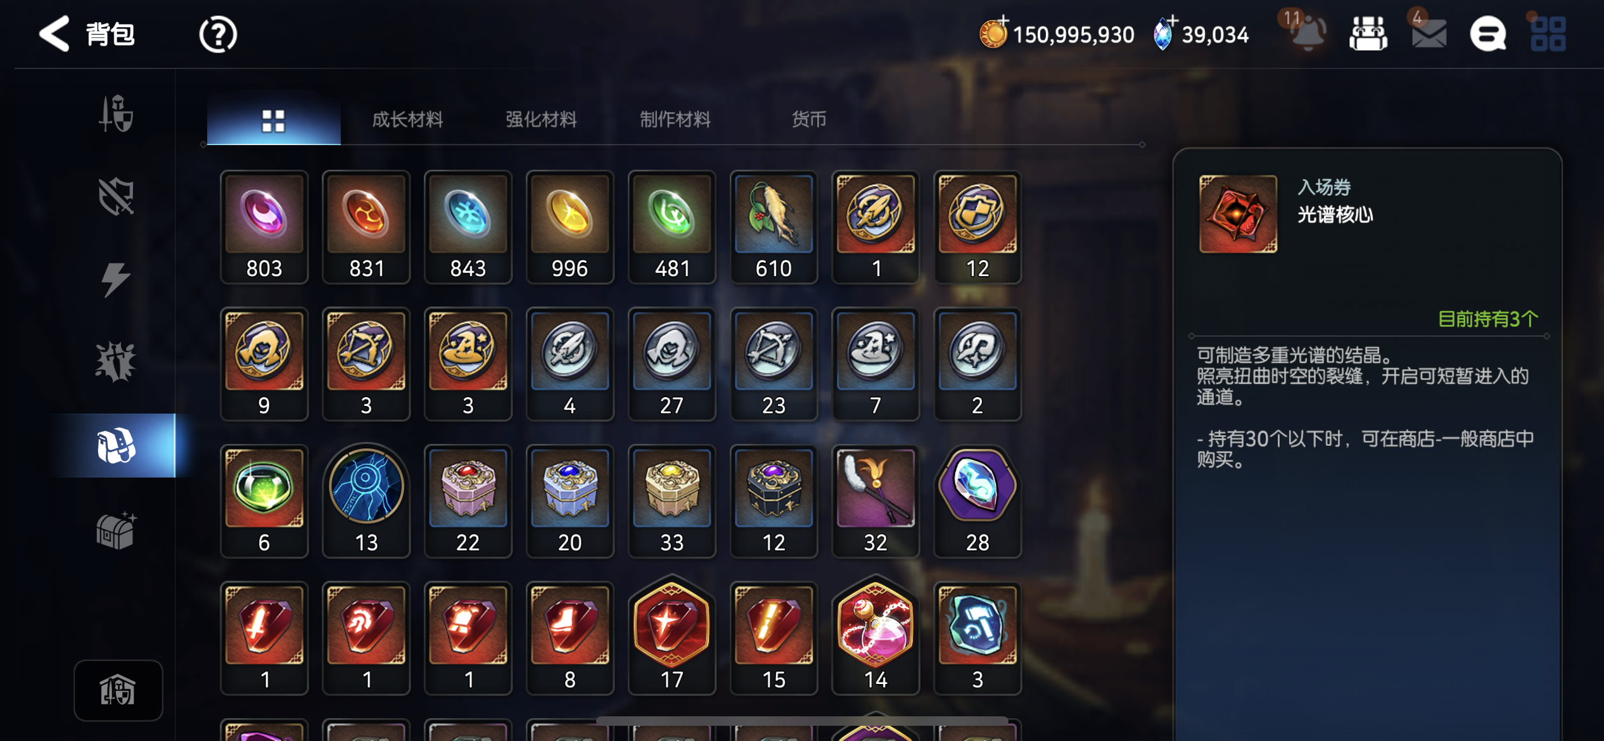Go back using the arrow beside 背包
1604x741 pixels.
[54, 34]
